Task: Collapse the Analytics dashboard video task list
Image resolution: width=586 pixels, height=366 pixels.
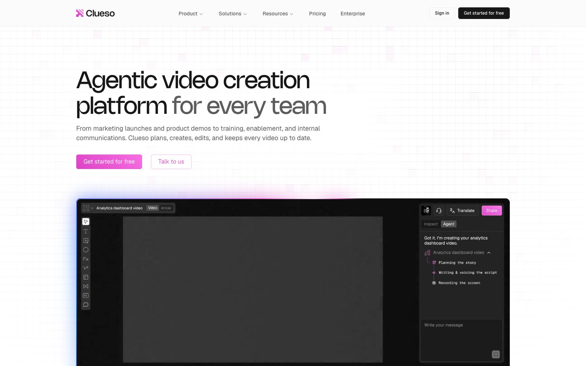Action: (489, 253)
